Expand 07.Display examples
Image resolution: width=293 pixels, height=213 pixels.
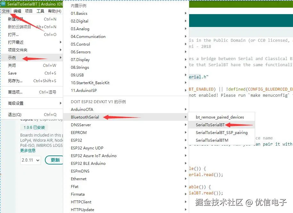pyautogui.click(x=126, y=59)
